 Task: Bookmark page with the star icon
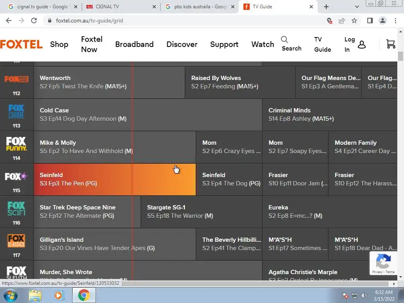pyautogui.click(x=354, y=21)
